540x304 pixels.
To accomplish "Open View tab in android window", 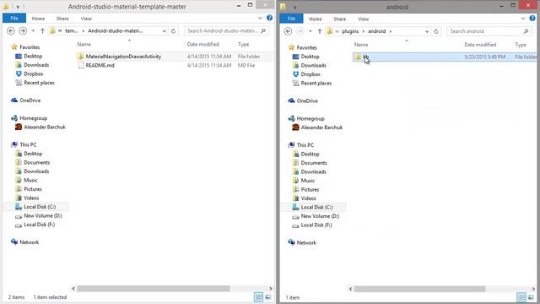I will coord(364,19).
